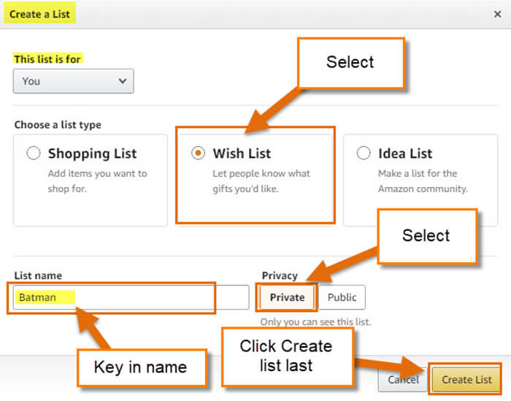Select the Wish List radio button

[198, 153]
